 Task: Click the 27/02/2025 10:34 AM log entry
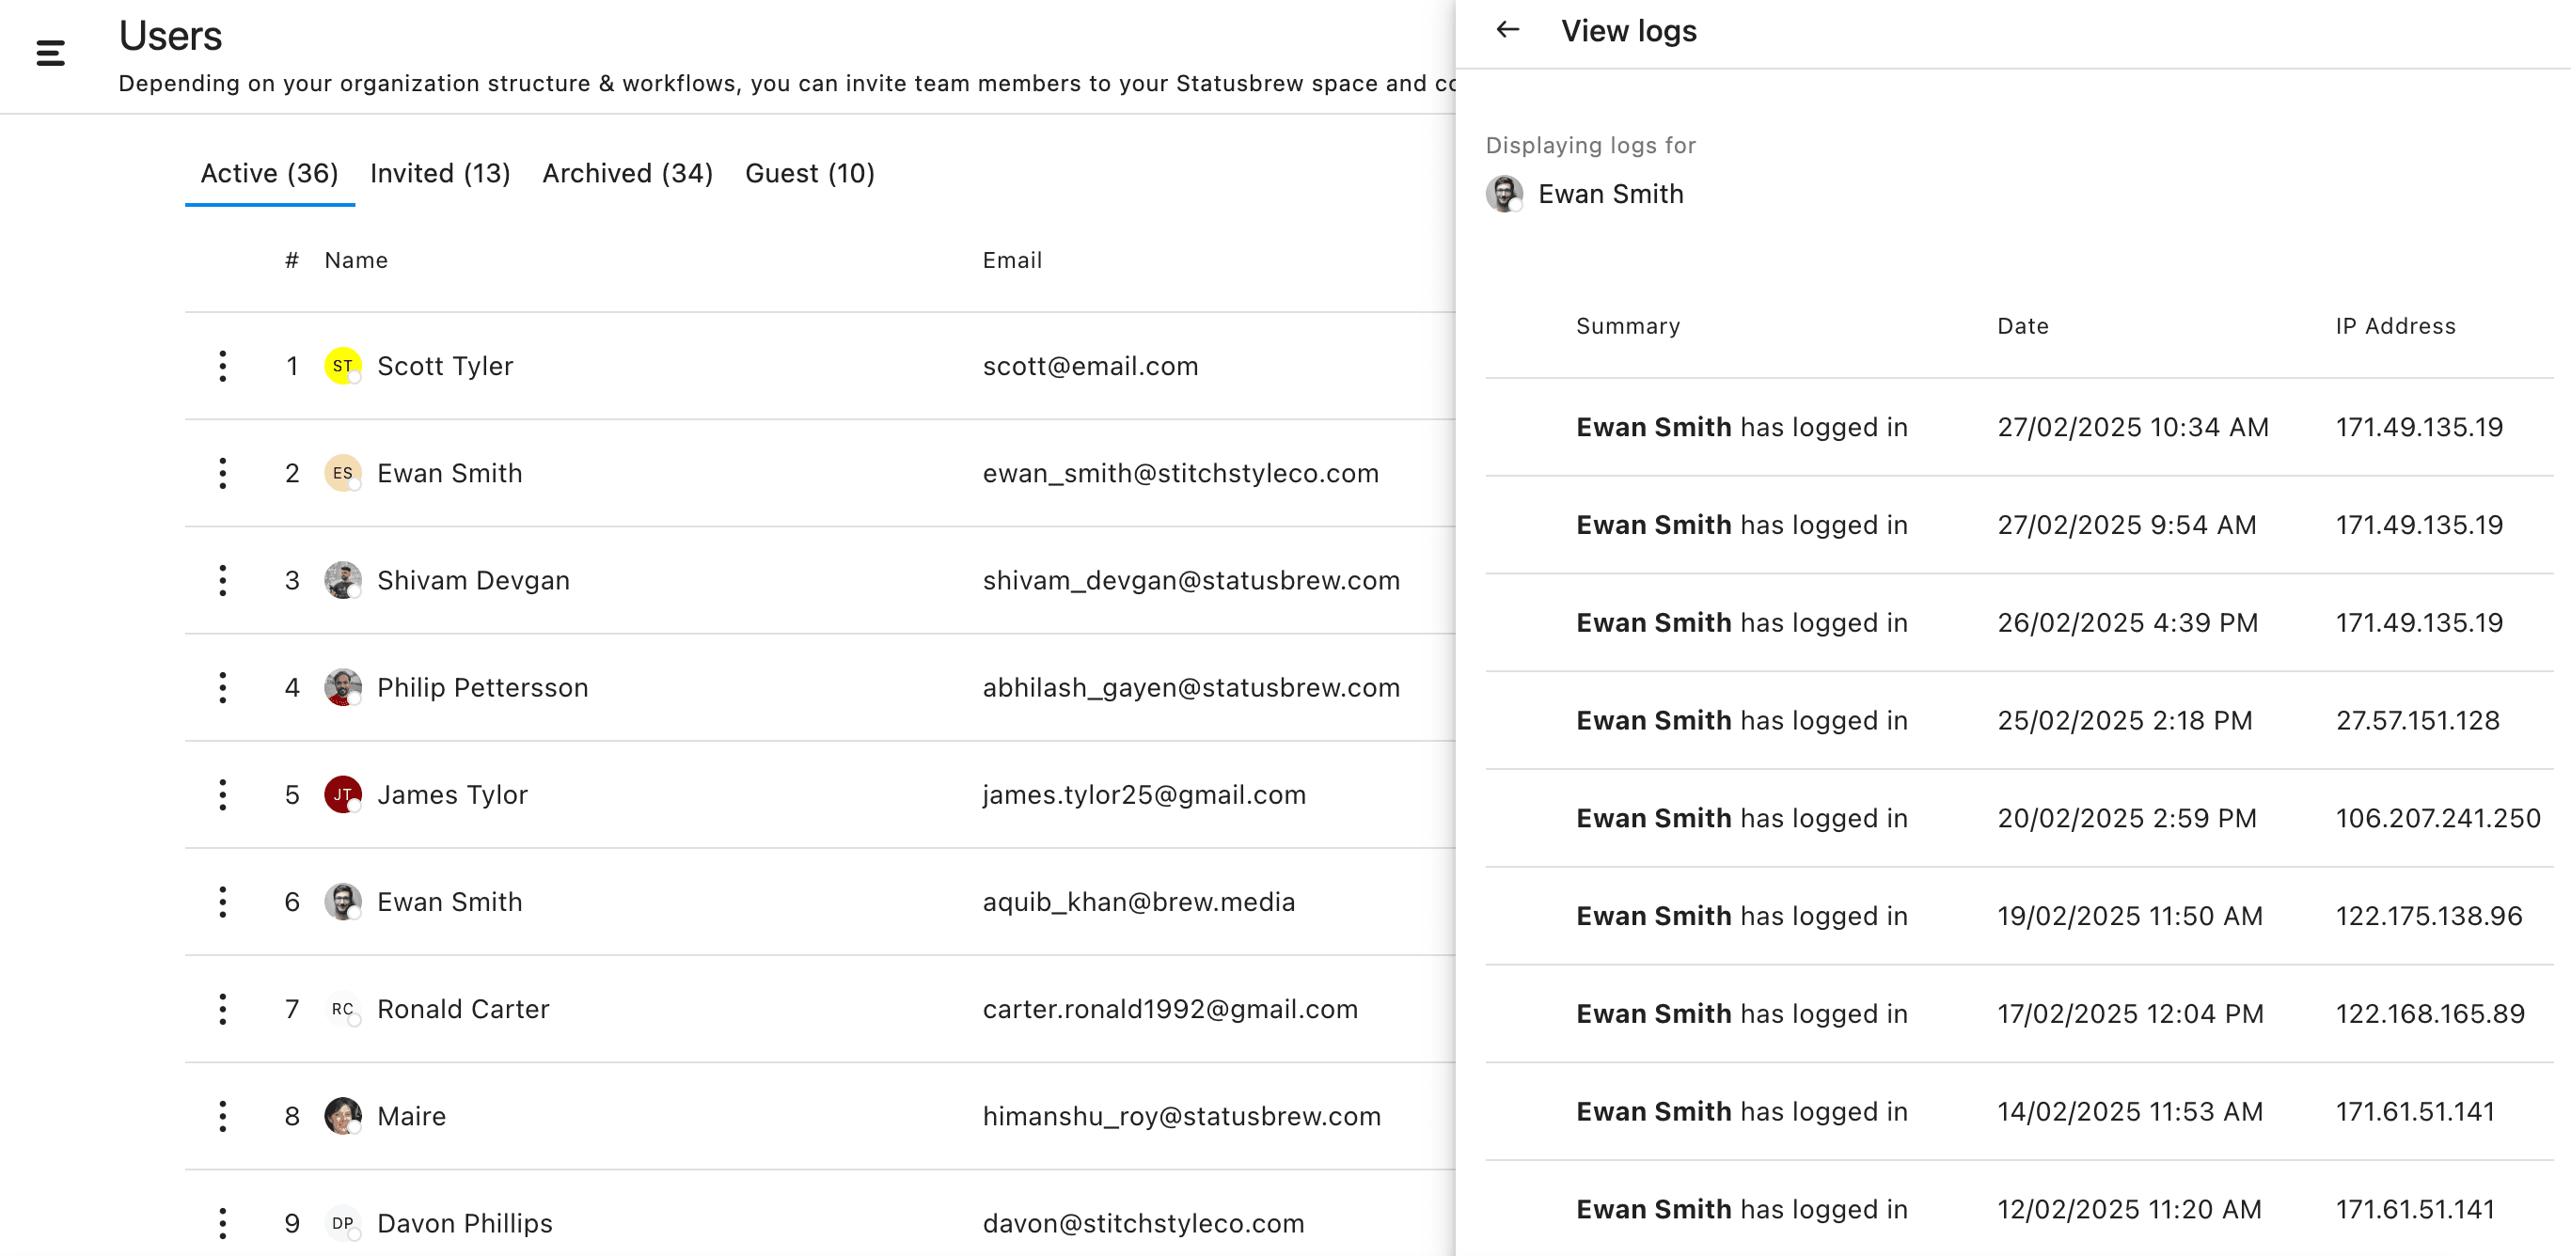pos(2132,427)
